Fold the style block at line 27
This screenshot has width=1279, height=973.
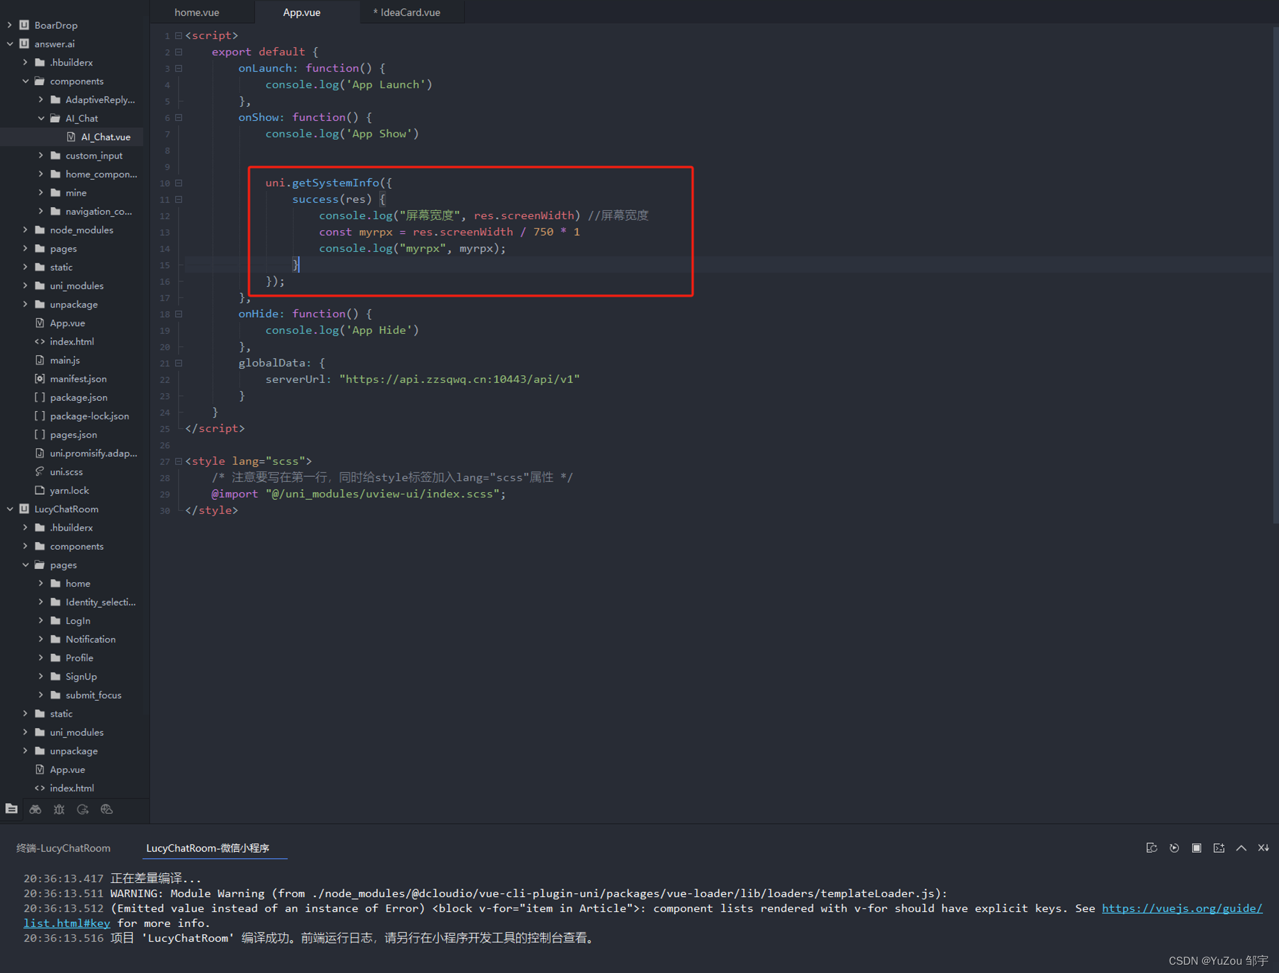[x=178, y=461]
